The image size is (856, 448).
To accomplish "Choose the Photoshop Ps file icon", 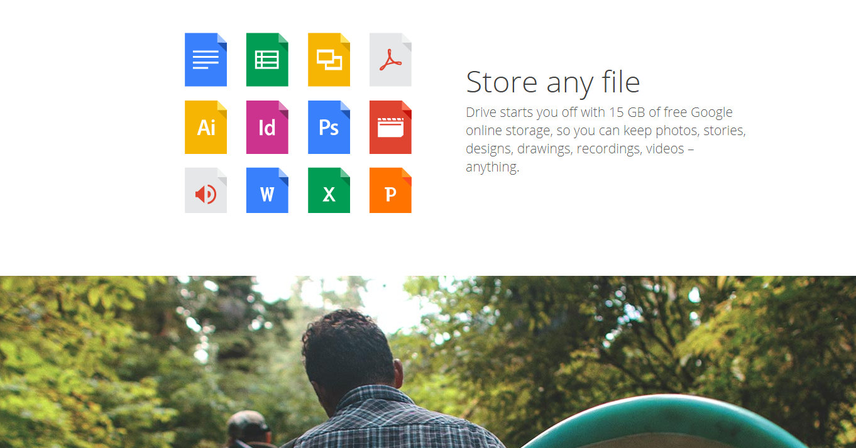I will point(329,128).
